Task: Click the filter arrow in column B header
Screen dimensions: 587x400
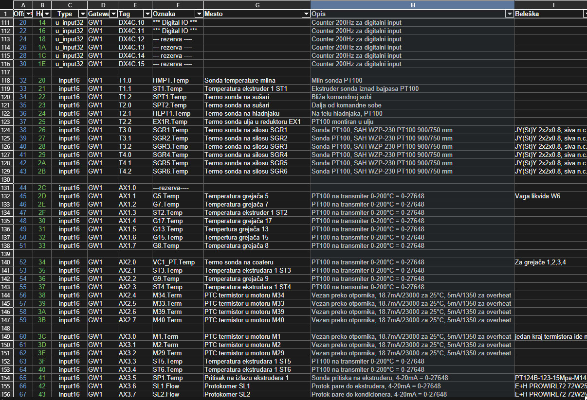Action: (46, 14)
